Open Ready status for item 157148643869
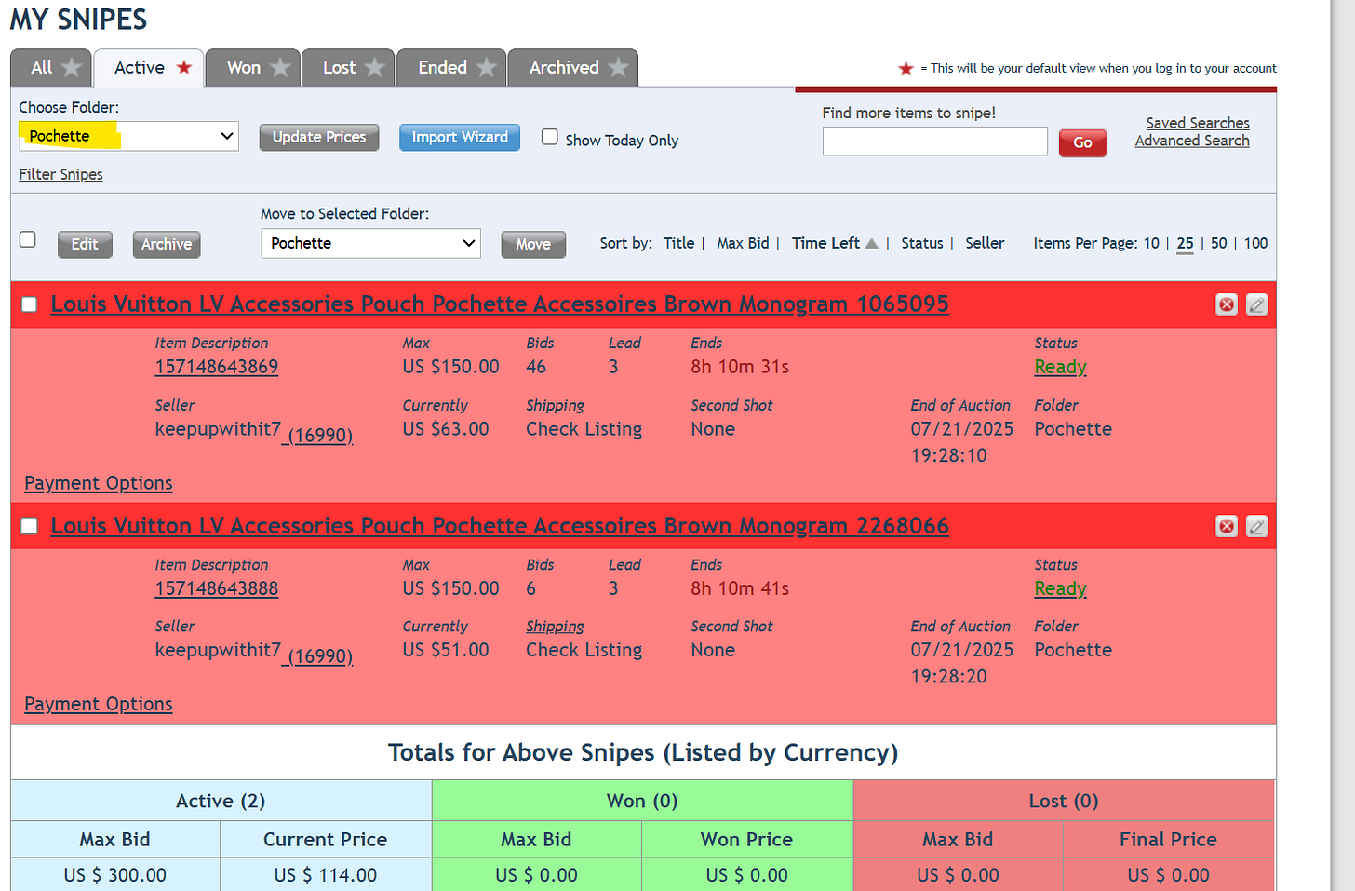This screenshot has height=891, width=1355. click(1060, 367)
